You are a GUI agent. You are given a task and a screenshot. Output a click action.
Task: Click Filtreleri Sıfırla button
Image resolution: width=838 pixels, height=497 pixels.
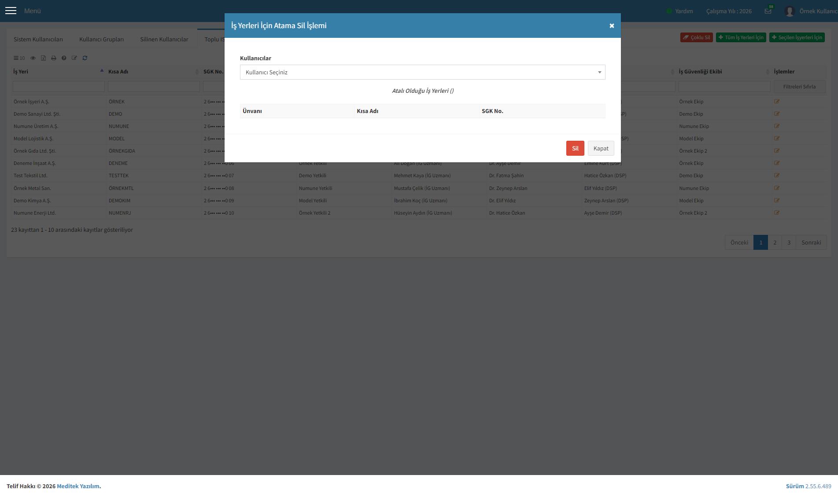799,87
